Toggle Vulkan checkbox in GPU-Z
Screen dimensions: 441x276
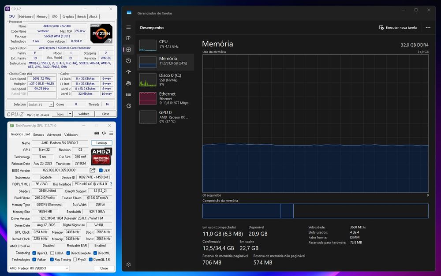point(34,259)
